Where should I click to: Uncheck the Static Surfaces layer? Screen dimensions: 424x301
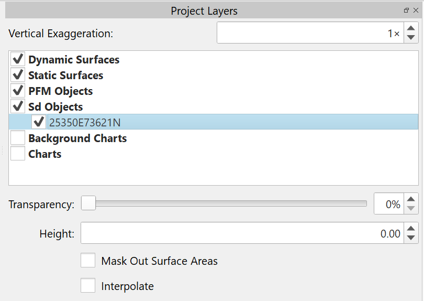(x=18, y=75)
